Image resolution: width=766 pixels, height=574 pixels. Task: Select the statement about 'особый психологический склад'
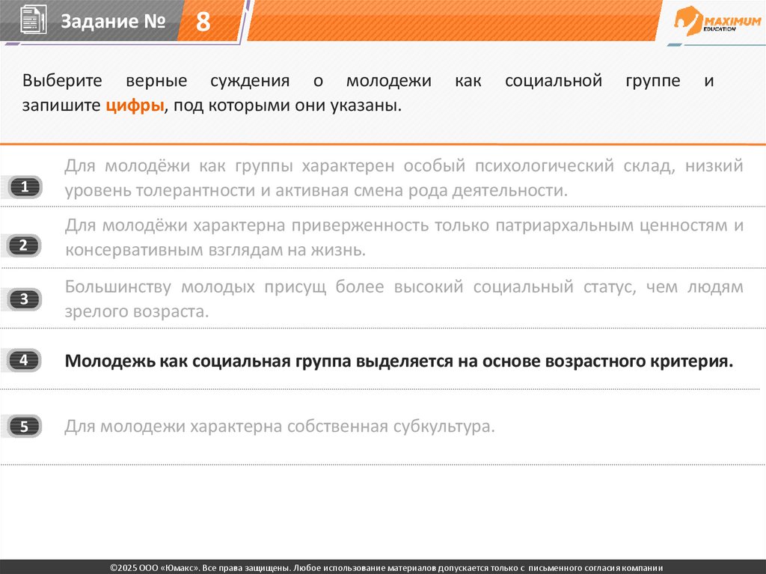pos(404,178)
